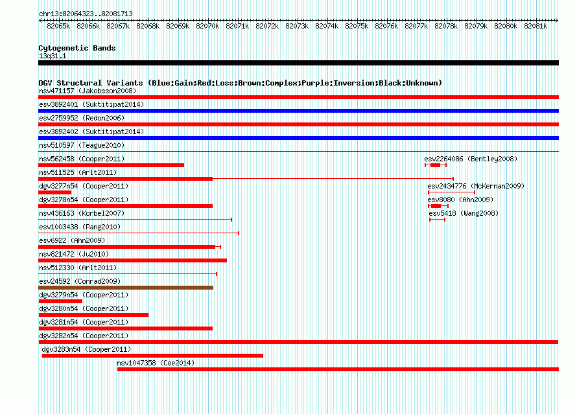This screenshot has height=414, width=577.
Task: Select the red bar under esv6922
Action: (130, 247)
